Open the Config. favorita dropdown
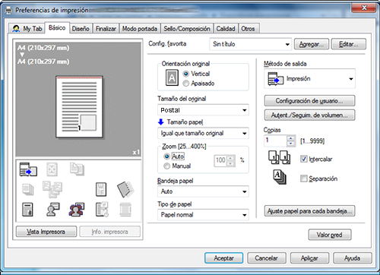 point(251,44)
